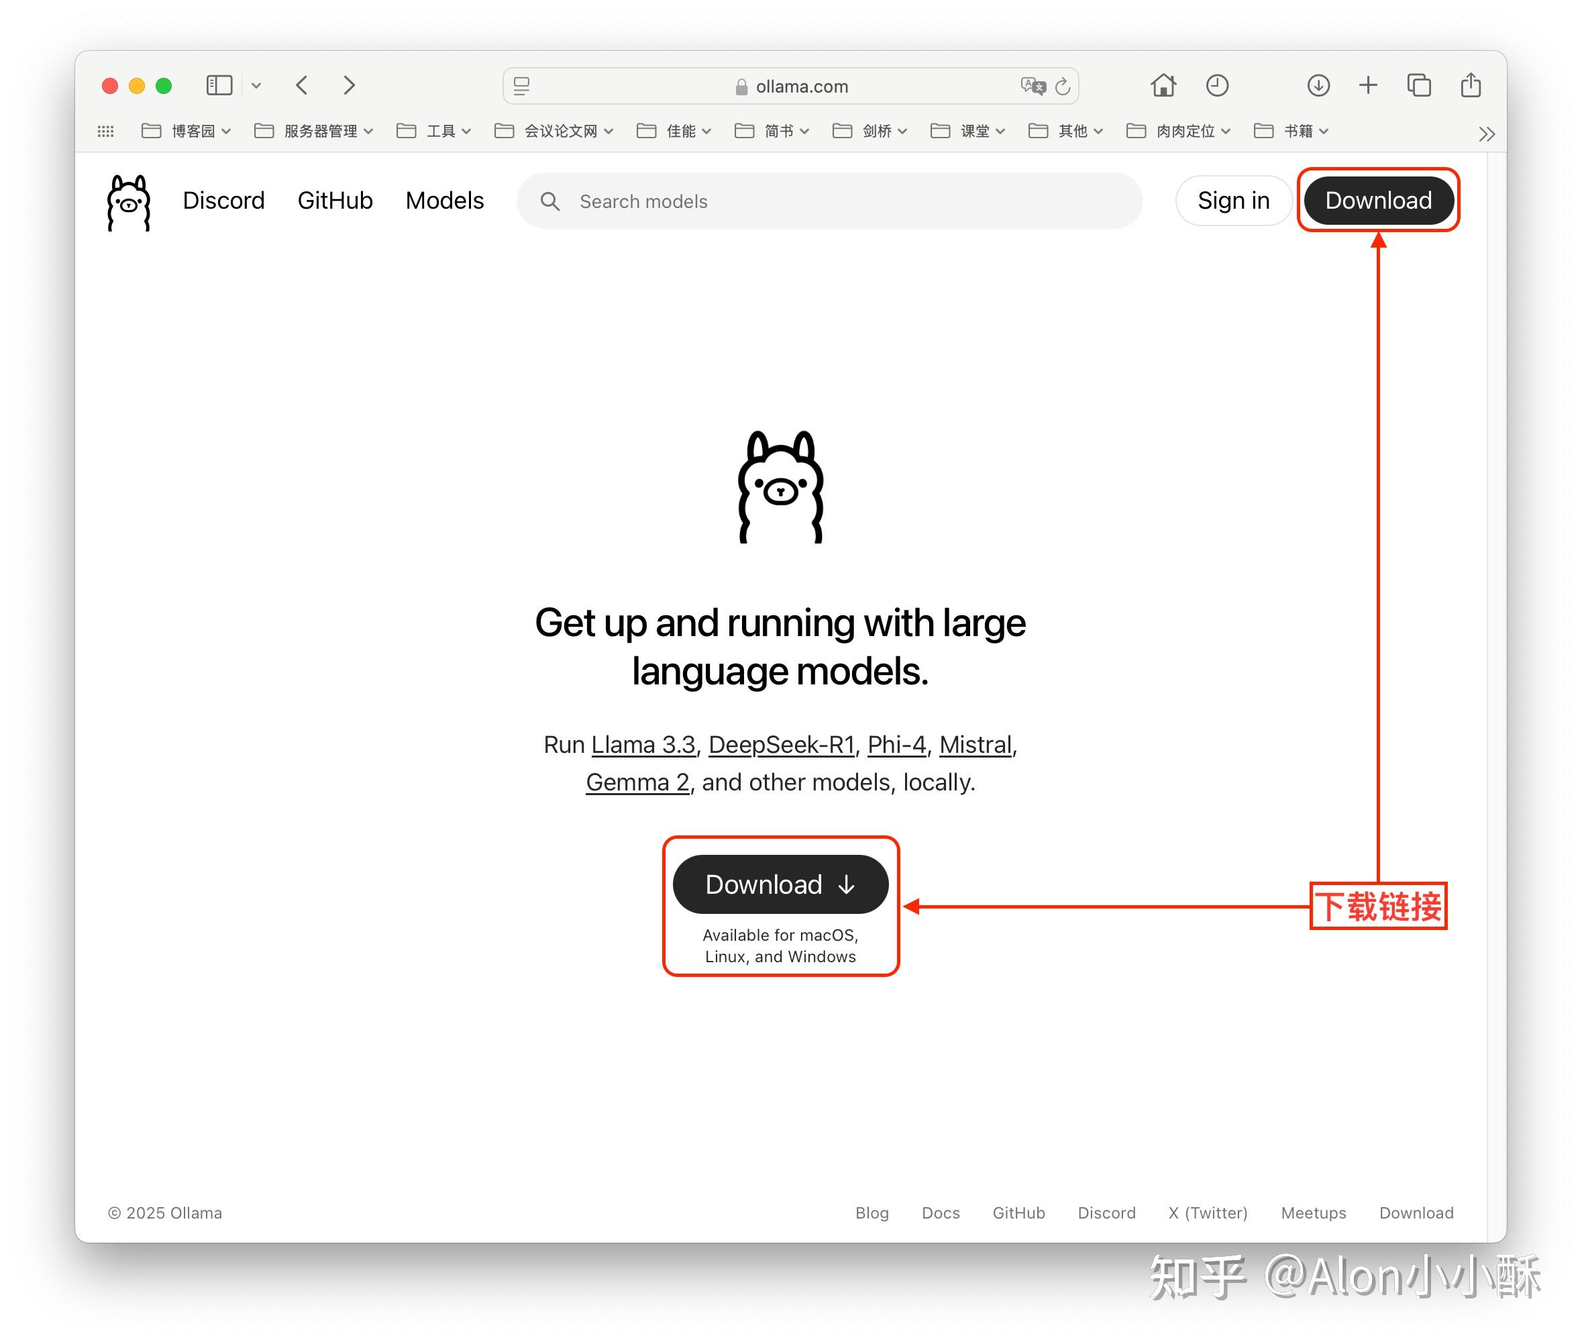Go back with the back arrow
The image size is (1582, 1342).
pos(302,85)
